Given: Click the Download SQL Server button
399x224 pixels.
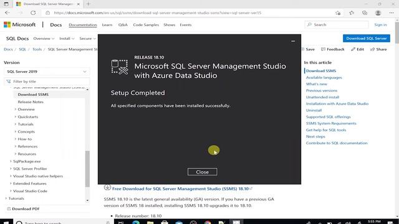Looking at the screenshot, I should pyautogui.click(x=367, y=39).
